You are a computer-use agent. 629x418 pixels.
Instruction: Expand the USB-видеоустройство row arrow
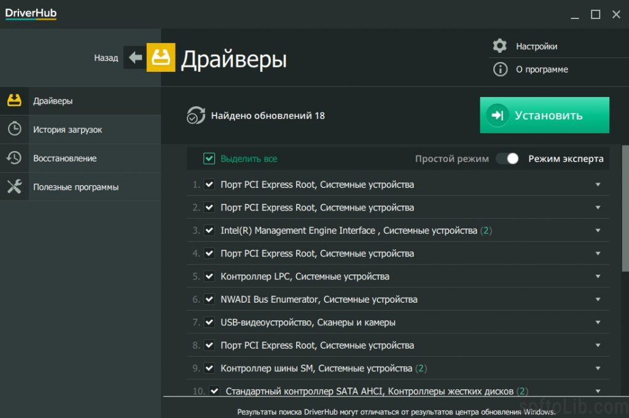tap(598, 322)
